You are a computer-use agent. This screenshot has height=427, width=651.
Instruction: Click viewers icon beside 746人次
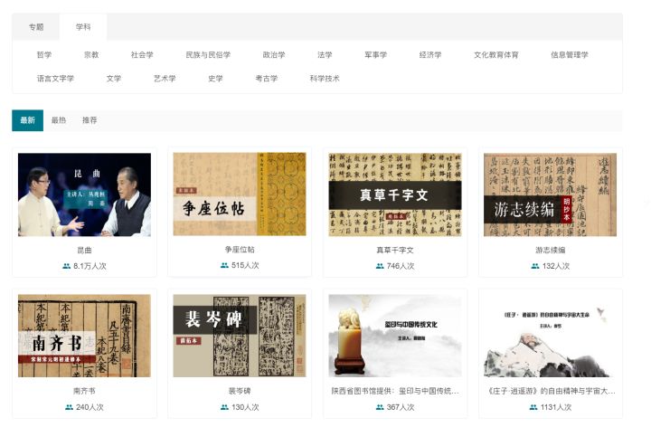380,266
